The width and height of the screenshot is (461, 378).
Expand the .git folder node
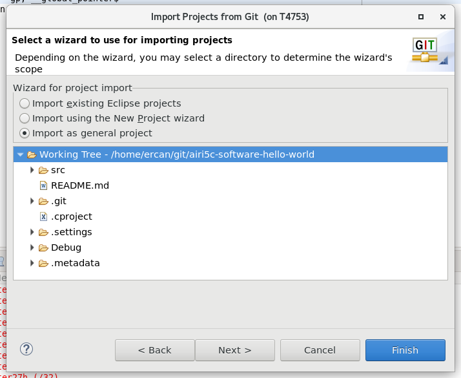tap(32, 201)
